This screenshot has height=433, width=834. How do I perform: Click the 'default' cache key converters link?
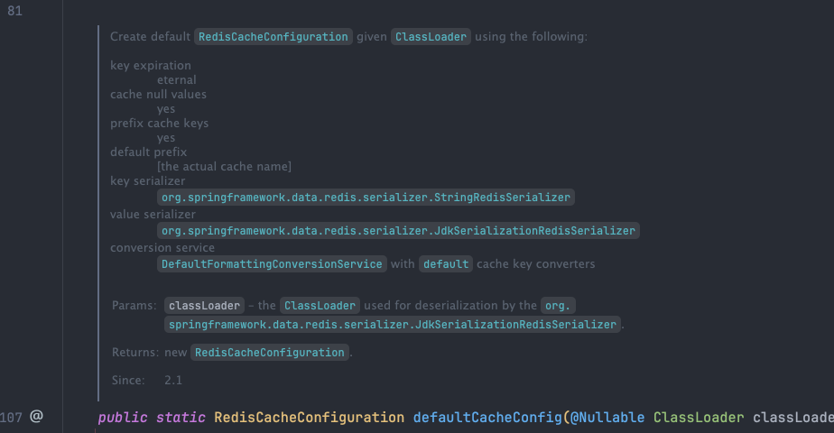click(x=446, y=264)
